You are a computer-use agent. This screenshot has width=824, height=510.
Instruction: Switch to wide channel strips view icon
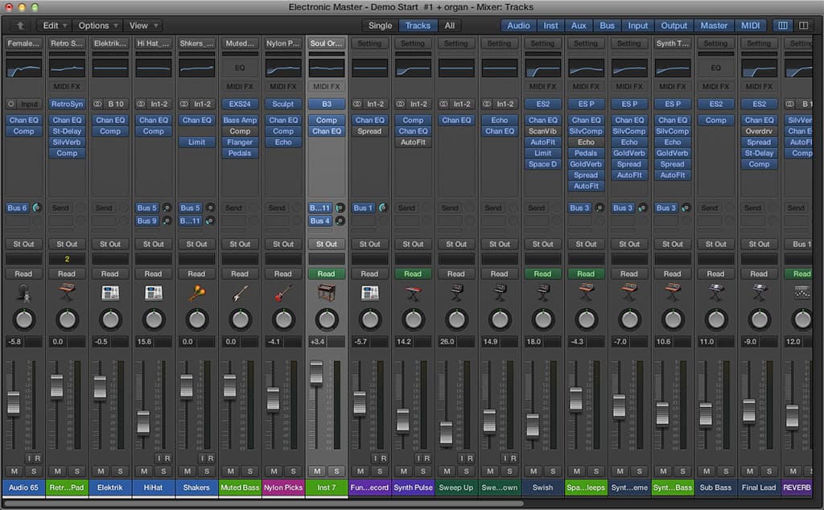(x=804, y=25)
